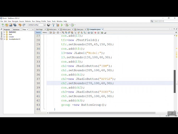The height and width of the screenshot is (134, 178).
Task: Switch to the Start Page tab
Action: point(39,29)
